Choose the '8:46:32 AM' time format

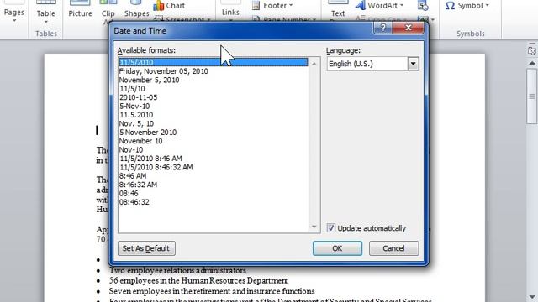138,185
